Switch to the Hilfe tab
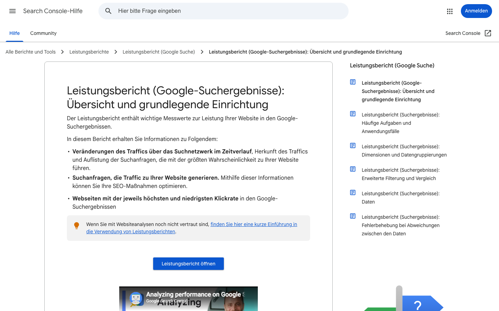Screen dimensions: 499x311 (x=15, y=33)
